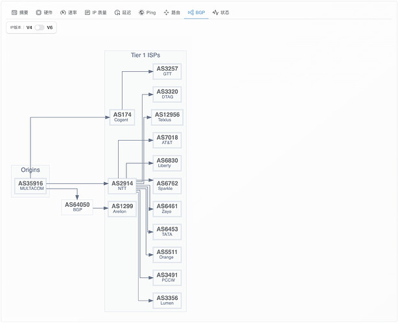This screenshot has height=324, width=400.
Task: Click the AS3257 GTT node
Action: tap(167, 71)
